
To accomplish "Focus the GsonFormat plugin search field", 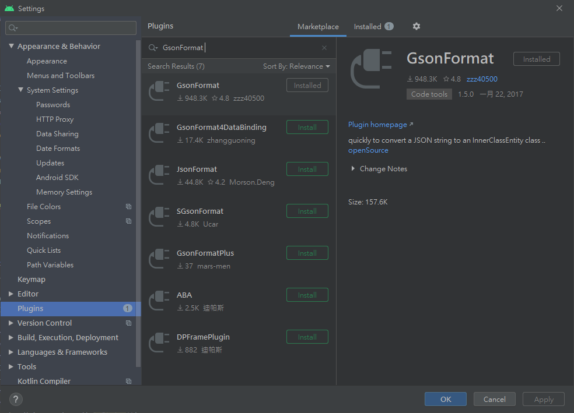I will 238,48.
